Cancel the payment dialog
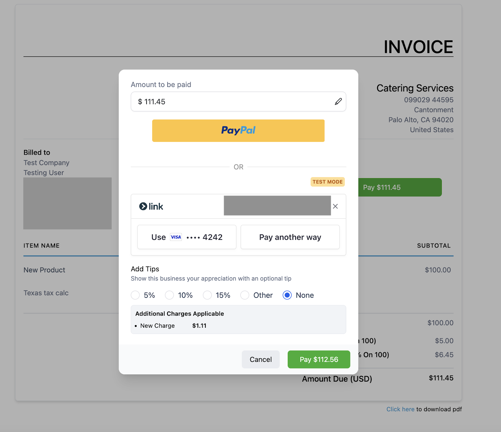 point(261,359)
